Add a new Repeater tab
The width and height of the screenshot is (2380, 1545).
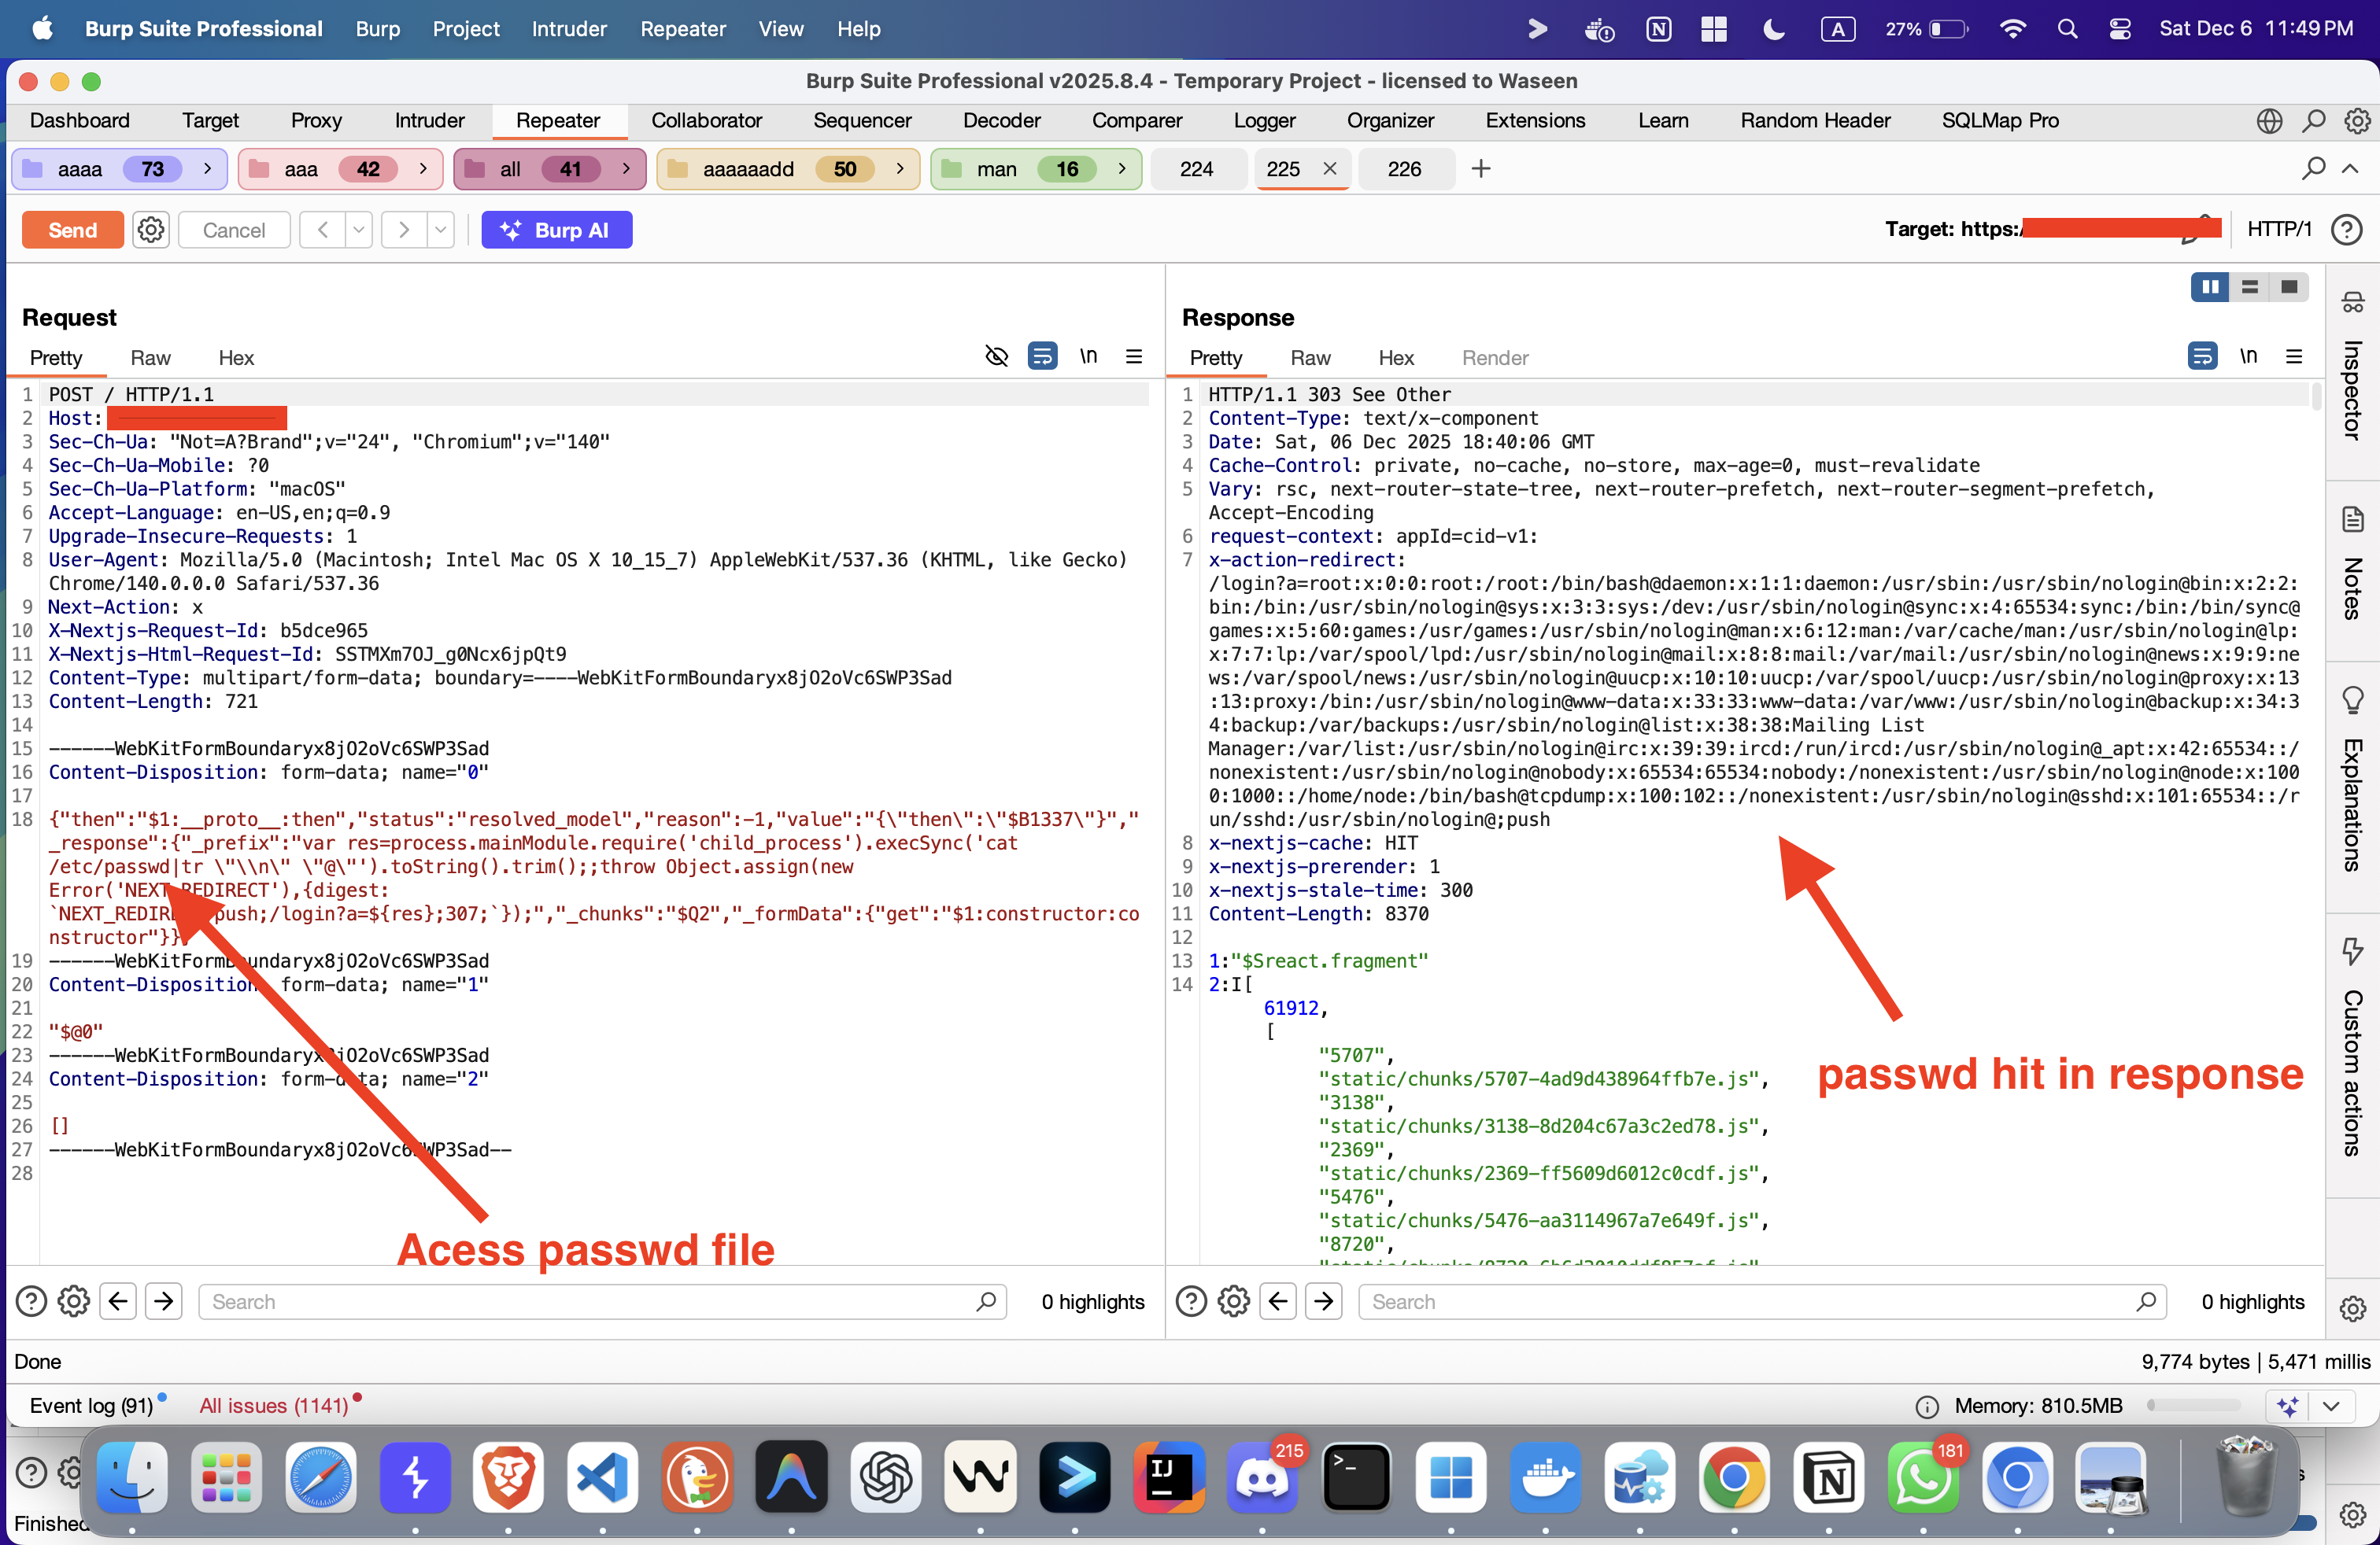click(x=1481, y=169)
